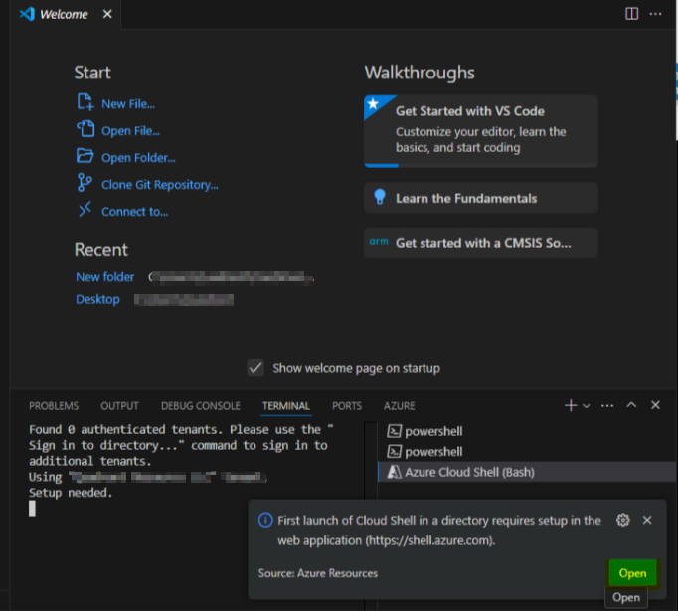
Task: Click the Connect to... link
Action: point(135,212)
